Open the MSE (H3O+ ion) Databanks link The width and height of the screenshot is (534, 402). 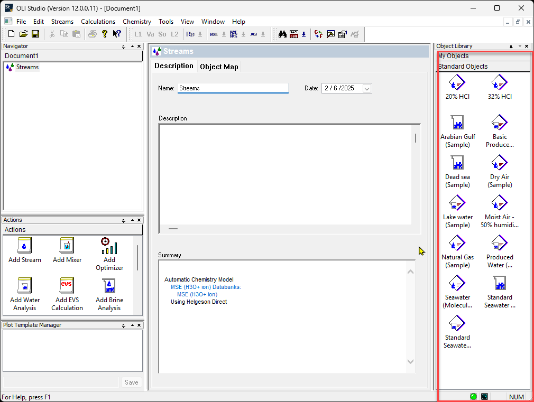[x=206, y=287]
